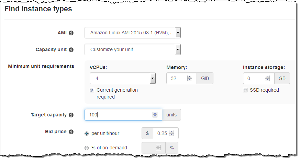Click the Instance storage spinner arrows

coord(267,79)
